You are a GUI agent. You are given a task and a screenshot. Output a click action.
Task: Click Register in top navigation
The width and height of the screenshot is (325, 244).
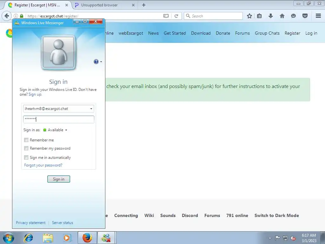[x=292, y=33]
